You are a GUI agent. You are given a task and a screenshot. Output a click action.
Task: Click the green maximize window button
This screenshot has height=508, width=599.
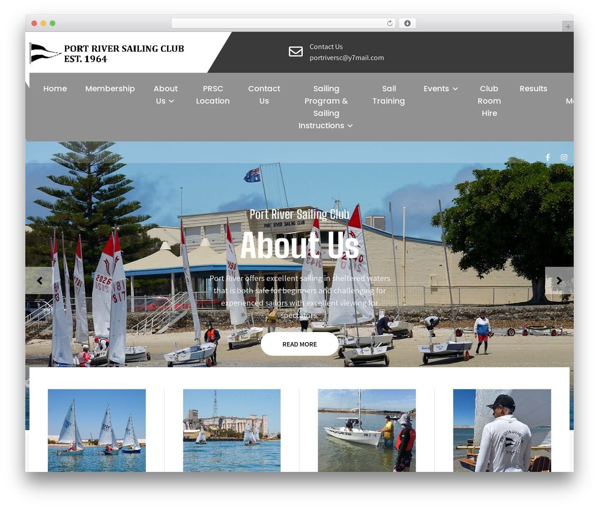(x=52, y=23)
